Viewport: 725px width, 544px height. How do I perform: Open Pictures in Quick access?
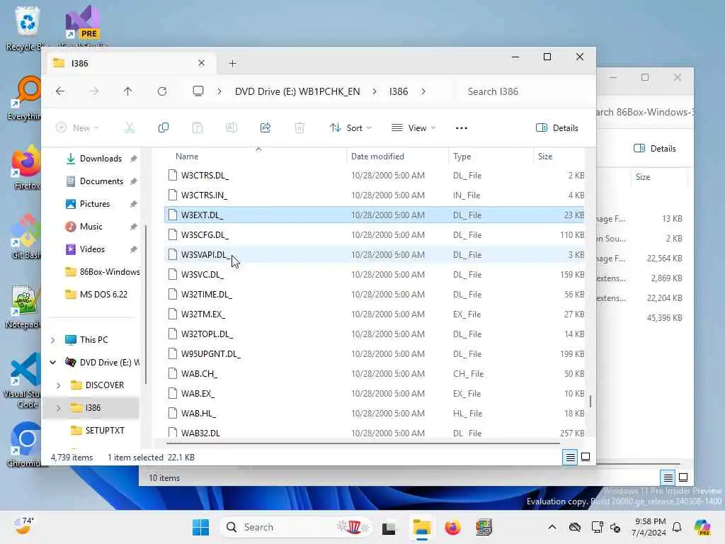(x=95, y=204)
